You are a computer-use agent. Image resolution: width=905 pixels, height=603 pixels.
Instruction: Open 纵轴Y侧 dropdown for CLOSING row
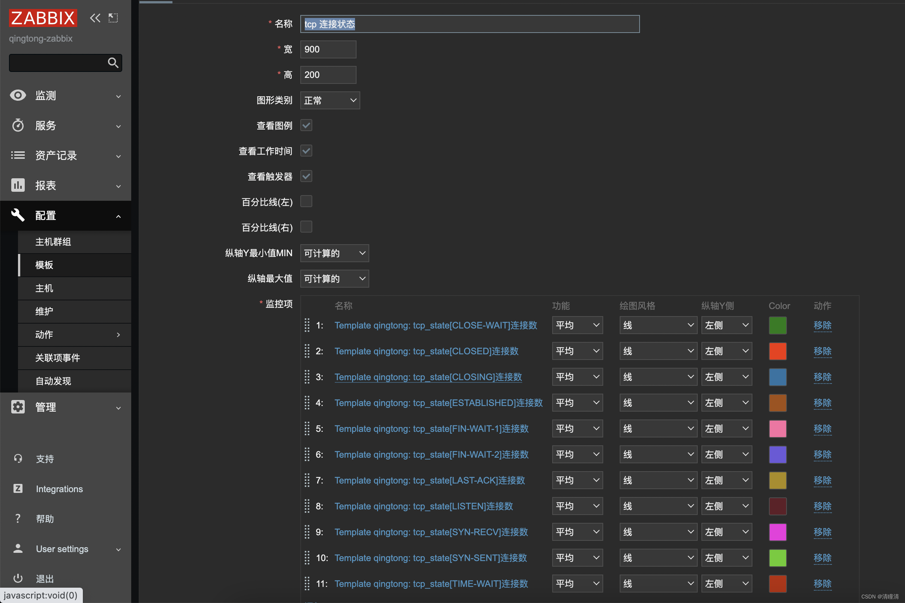click(727, 377)
